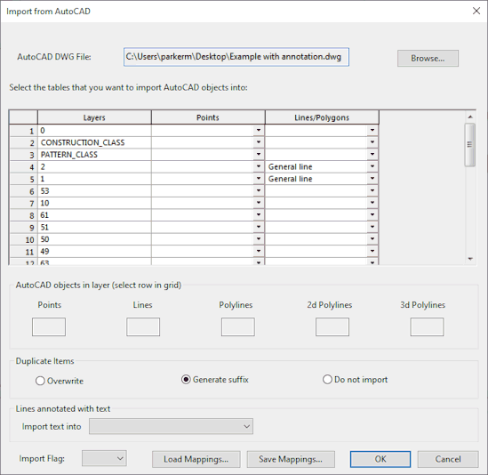Cancel the AutoCAD import dialog
488x475 pixels.
(x=448, y=459)
